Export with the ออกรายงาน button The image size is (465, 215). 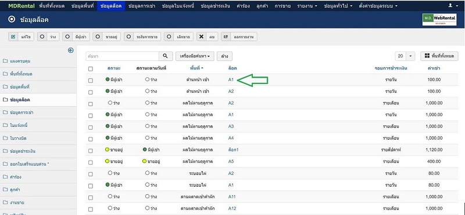pos(239,37)
